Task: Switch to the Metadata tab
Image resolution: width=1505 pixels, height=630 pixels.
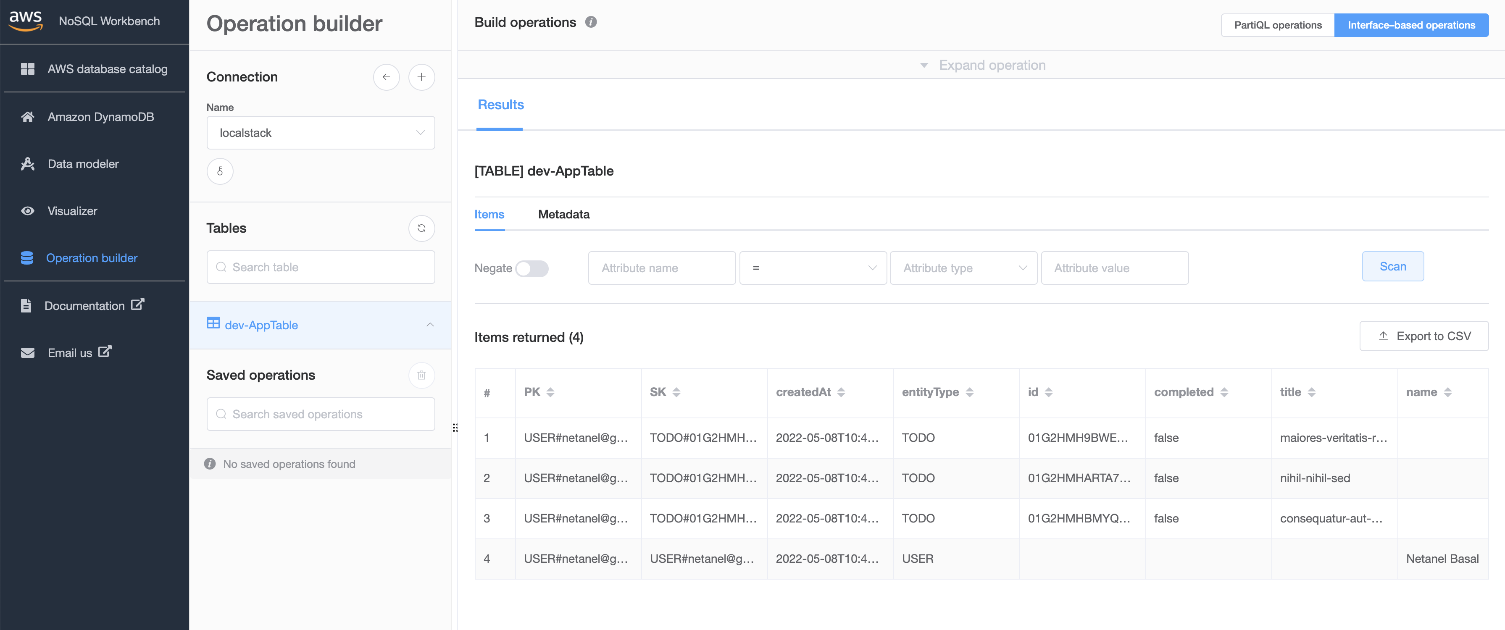Action: [563, 213]
